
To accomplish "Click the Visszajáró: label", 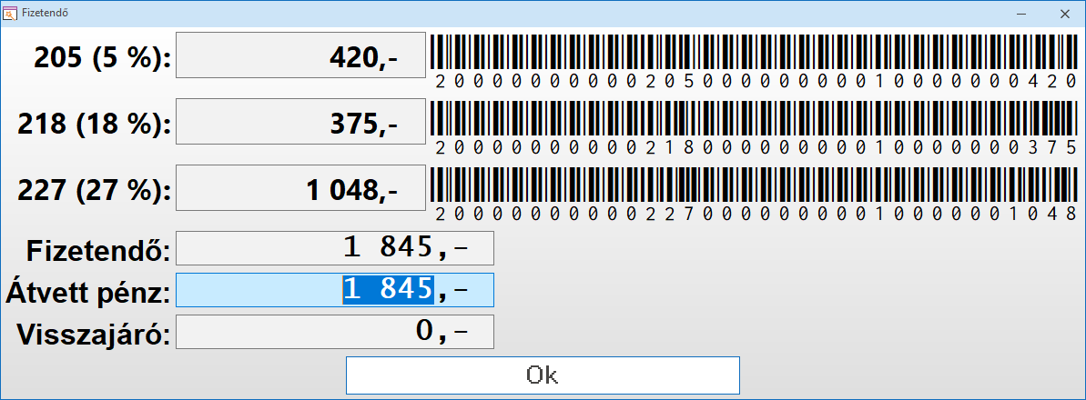I will [94, 335].
